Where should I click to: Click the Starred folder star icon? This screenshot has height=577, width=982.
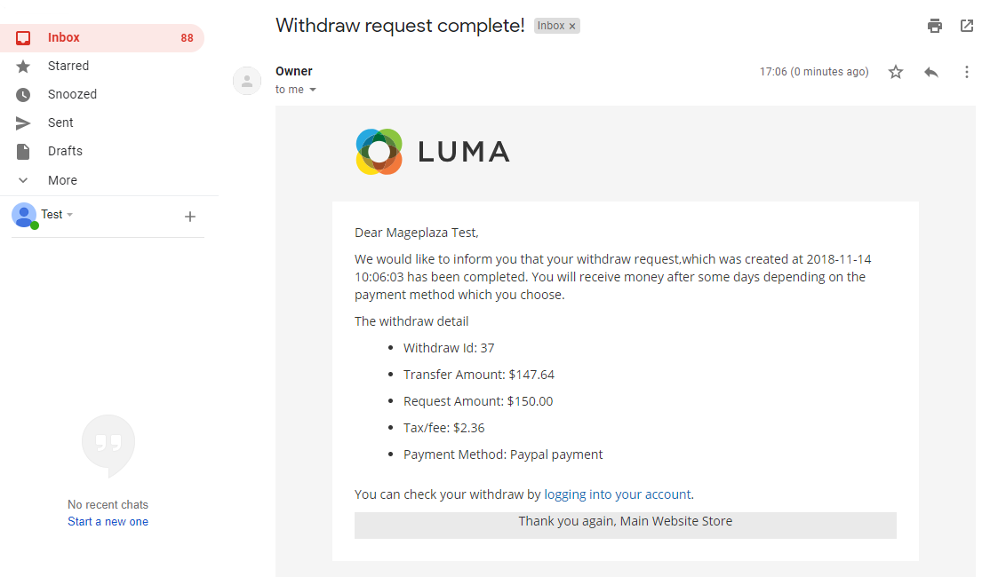(x=23, y=67)
